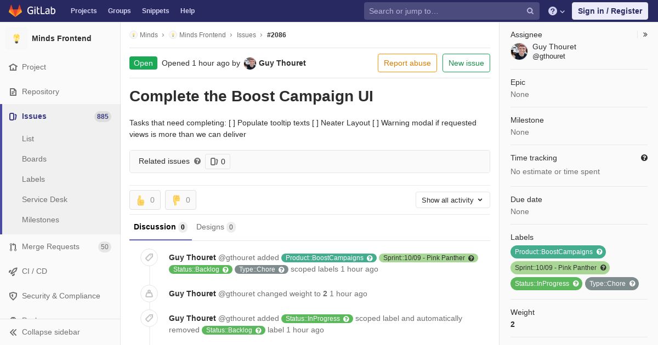
Task: Switch to the Designs tab
Action: tap(216, 227)
